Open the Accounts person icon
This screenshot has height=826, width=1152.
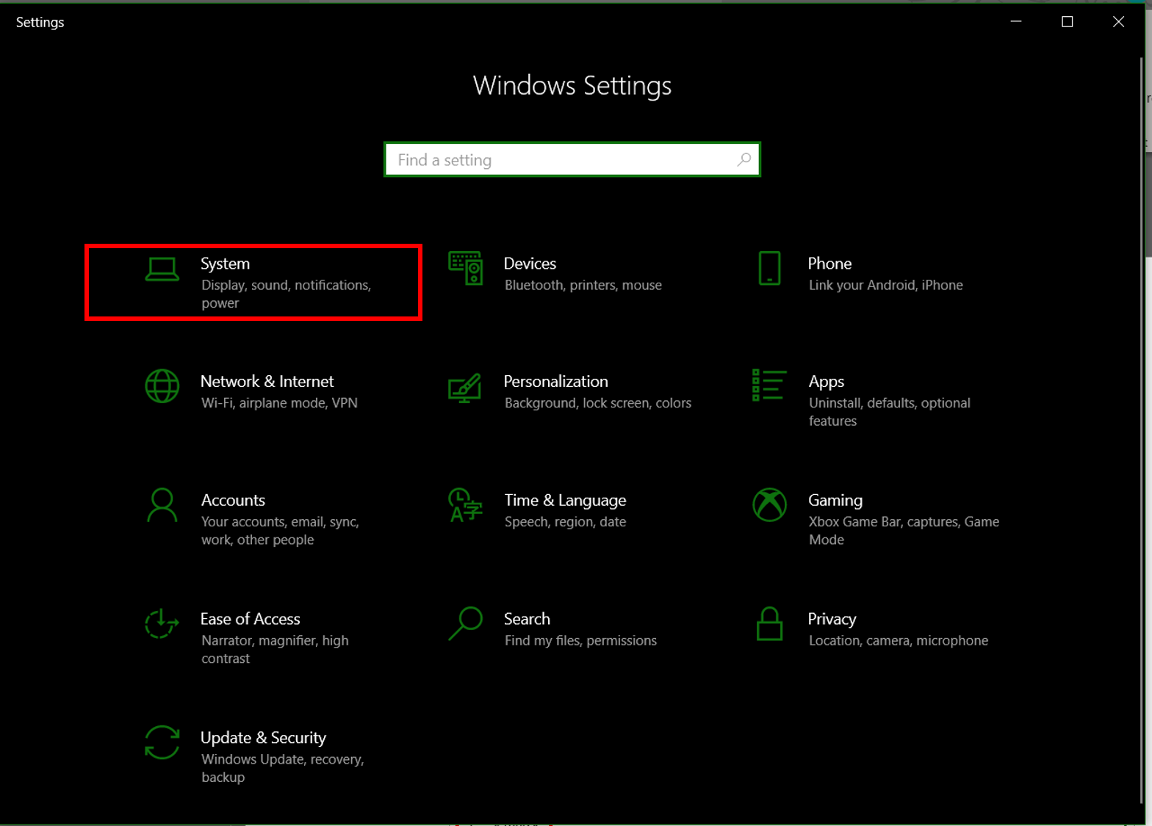[162, 505]
